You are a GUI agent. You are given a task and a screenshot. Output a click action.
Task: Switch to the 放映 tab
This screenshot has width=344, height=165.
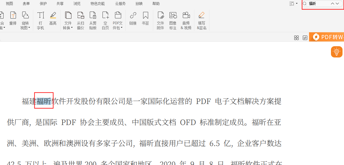[139, 4]
